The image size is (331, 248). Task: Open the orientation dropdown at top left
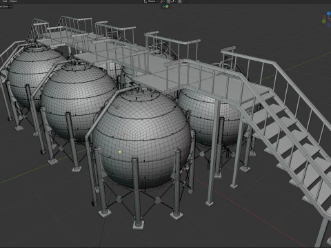click(5, 6)
